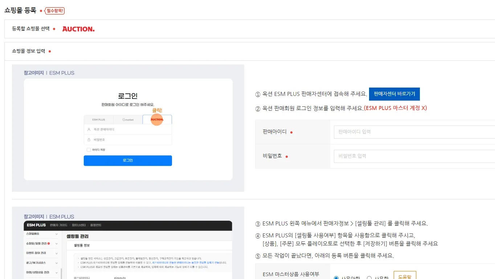Expand the 슈퍼딜/올킬 관리 chevron
This screenshot has height=279, width=495.
click(x=57, y=244)
